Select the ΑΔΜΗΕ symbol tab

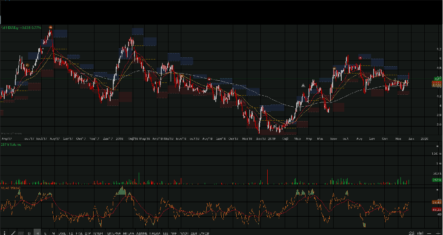click(x=143, y=233)
